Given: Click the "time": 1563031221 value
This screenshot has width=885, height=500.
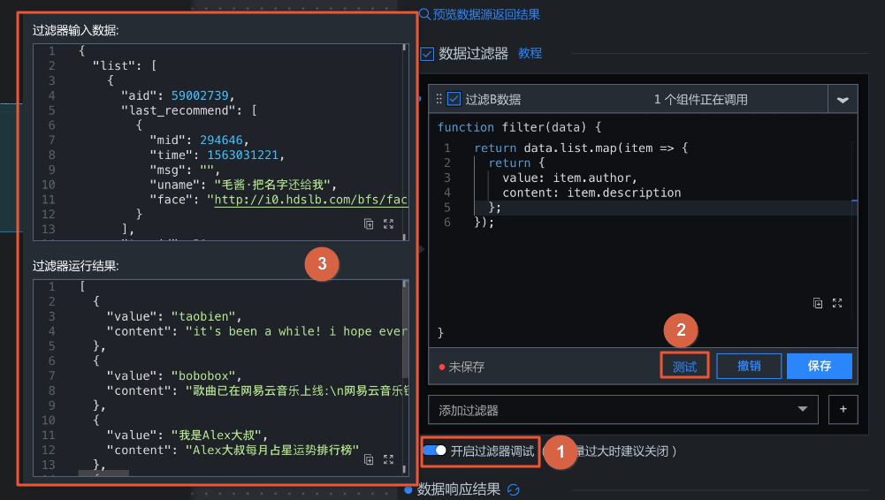Looking at the screenshot, I should [243, 155].
